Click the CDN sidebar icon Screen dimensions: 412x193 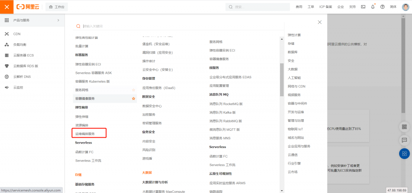[7, 34]
